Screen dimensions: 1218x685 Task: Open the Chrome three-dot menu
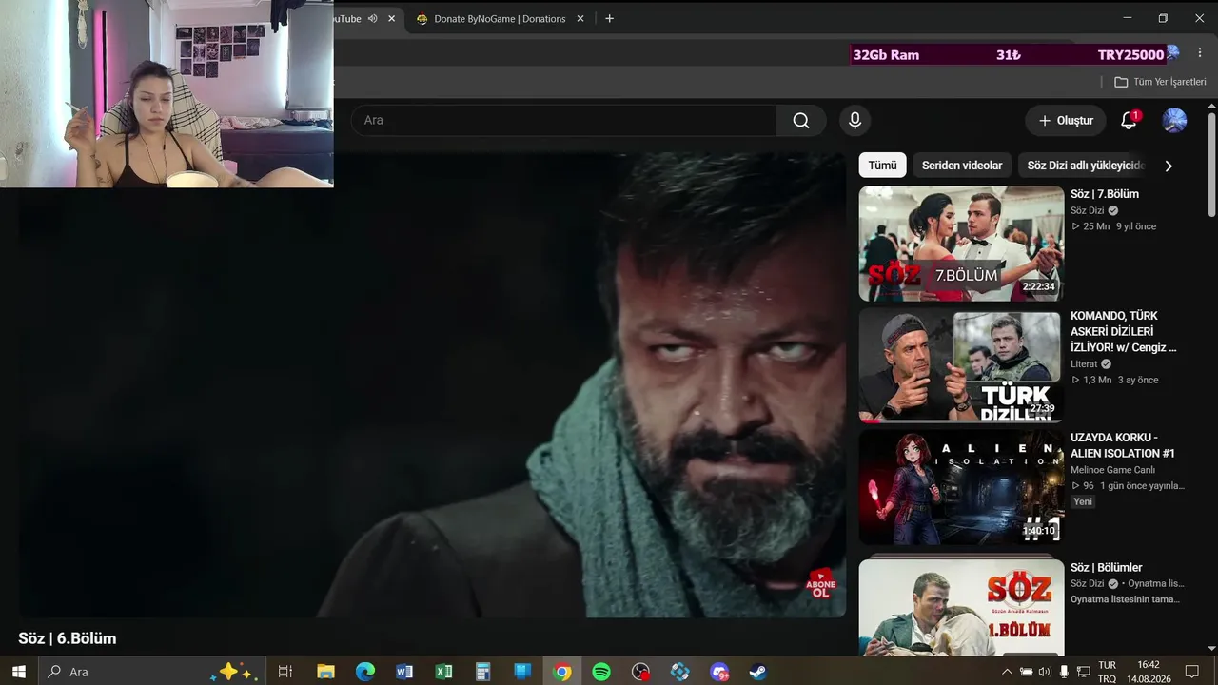1200,53
